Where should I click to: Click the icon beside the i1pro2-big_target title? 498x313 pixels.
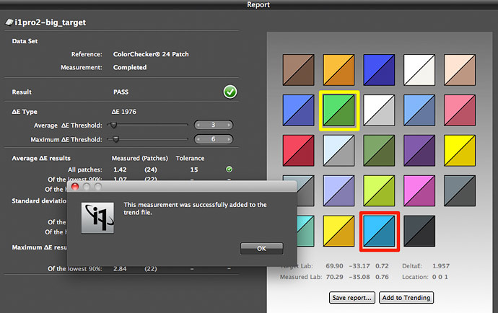point(8,22)
